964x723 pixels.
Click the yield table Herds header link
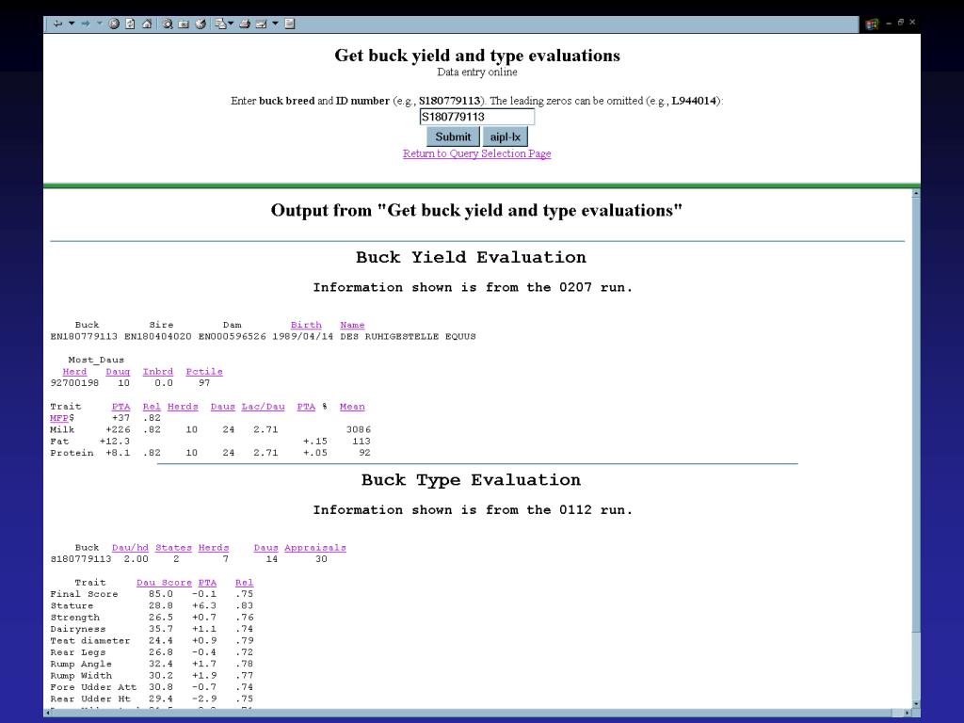(x=183, y=407)
